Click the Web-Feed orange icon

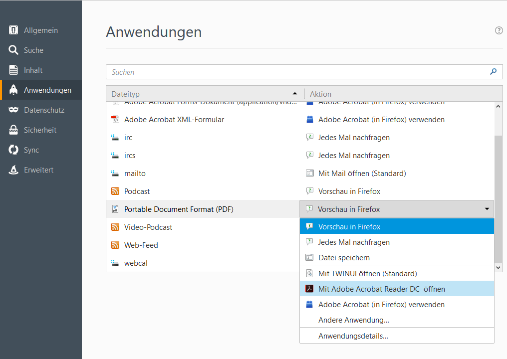(115, 245)
